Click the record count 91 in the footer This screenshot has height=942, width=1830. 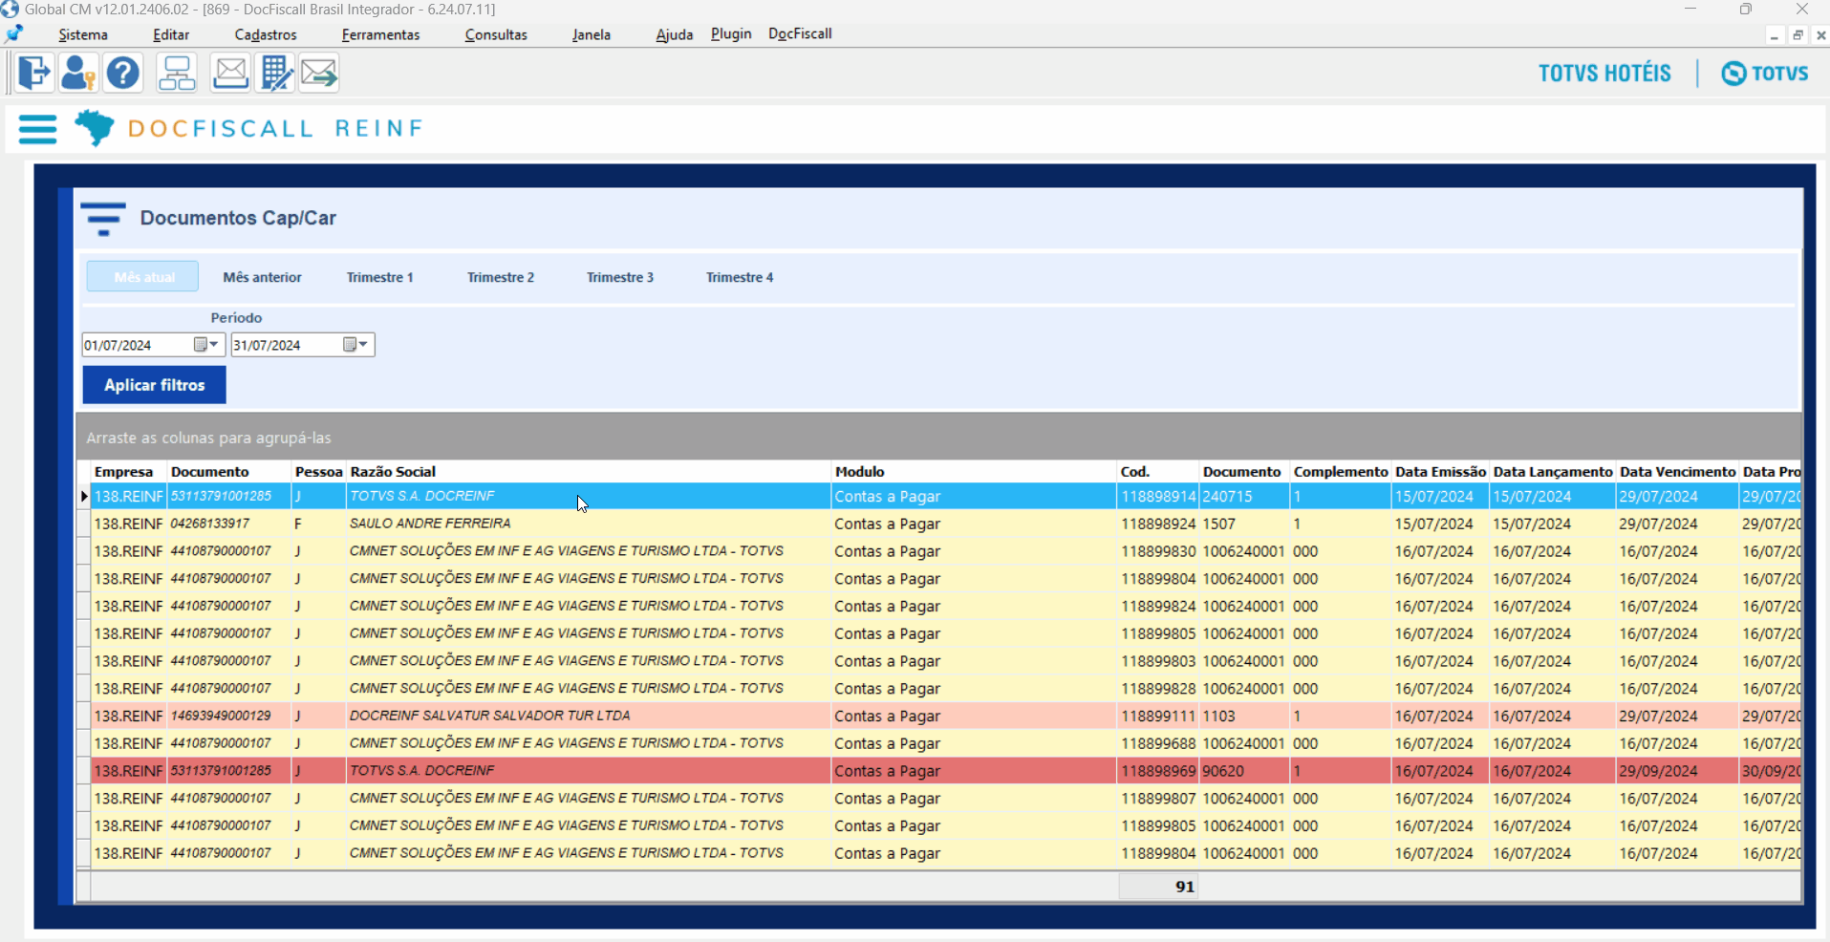point(1158,887)
